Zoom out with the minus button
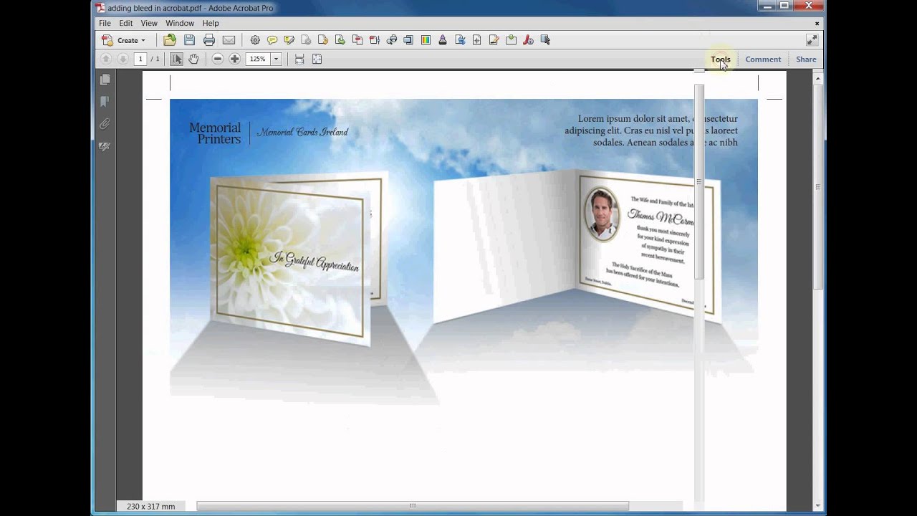917x516 pixels. pos(217,59)
